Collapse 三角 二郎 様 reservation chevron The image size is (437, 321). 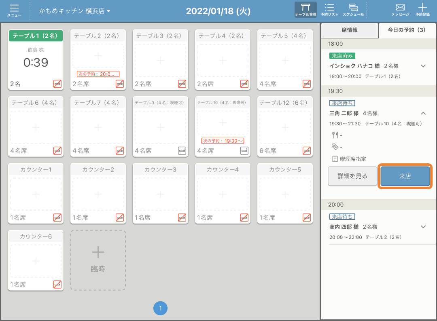click(423, 113)
